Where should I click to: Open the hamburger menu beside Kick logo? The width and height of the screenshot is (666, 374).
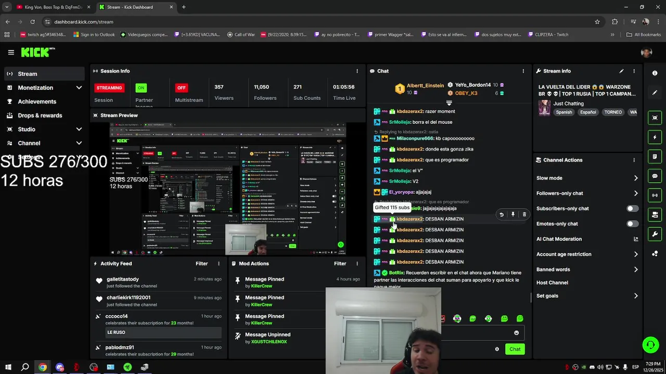point(11,52)
